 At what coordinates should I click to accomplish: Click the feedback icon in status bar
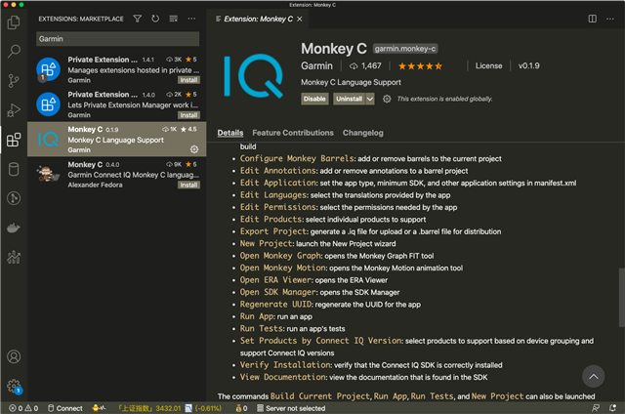[596, 408]
